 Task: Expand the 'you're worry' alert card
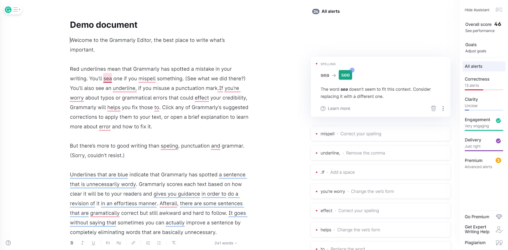pyautogui.click(x=380, y=191)
